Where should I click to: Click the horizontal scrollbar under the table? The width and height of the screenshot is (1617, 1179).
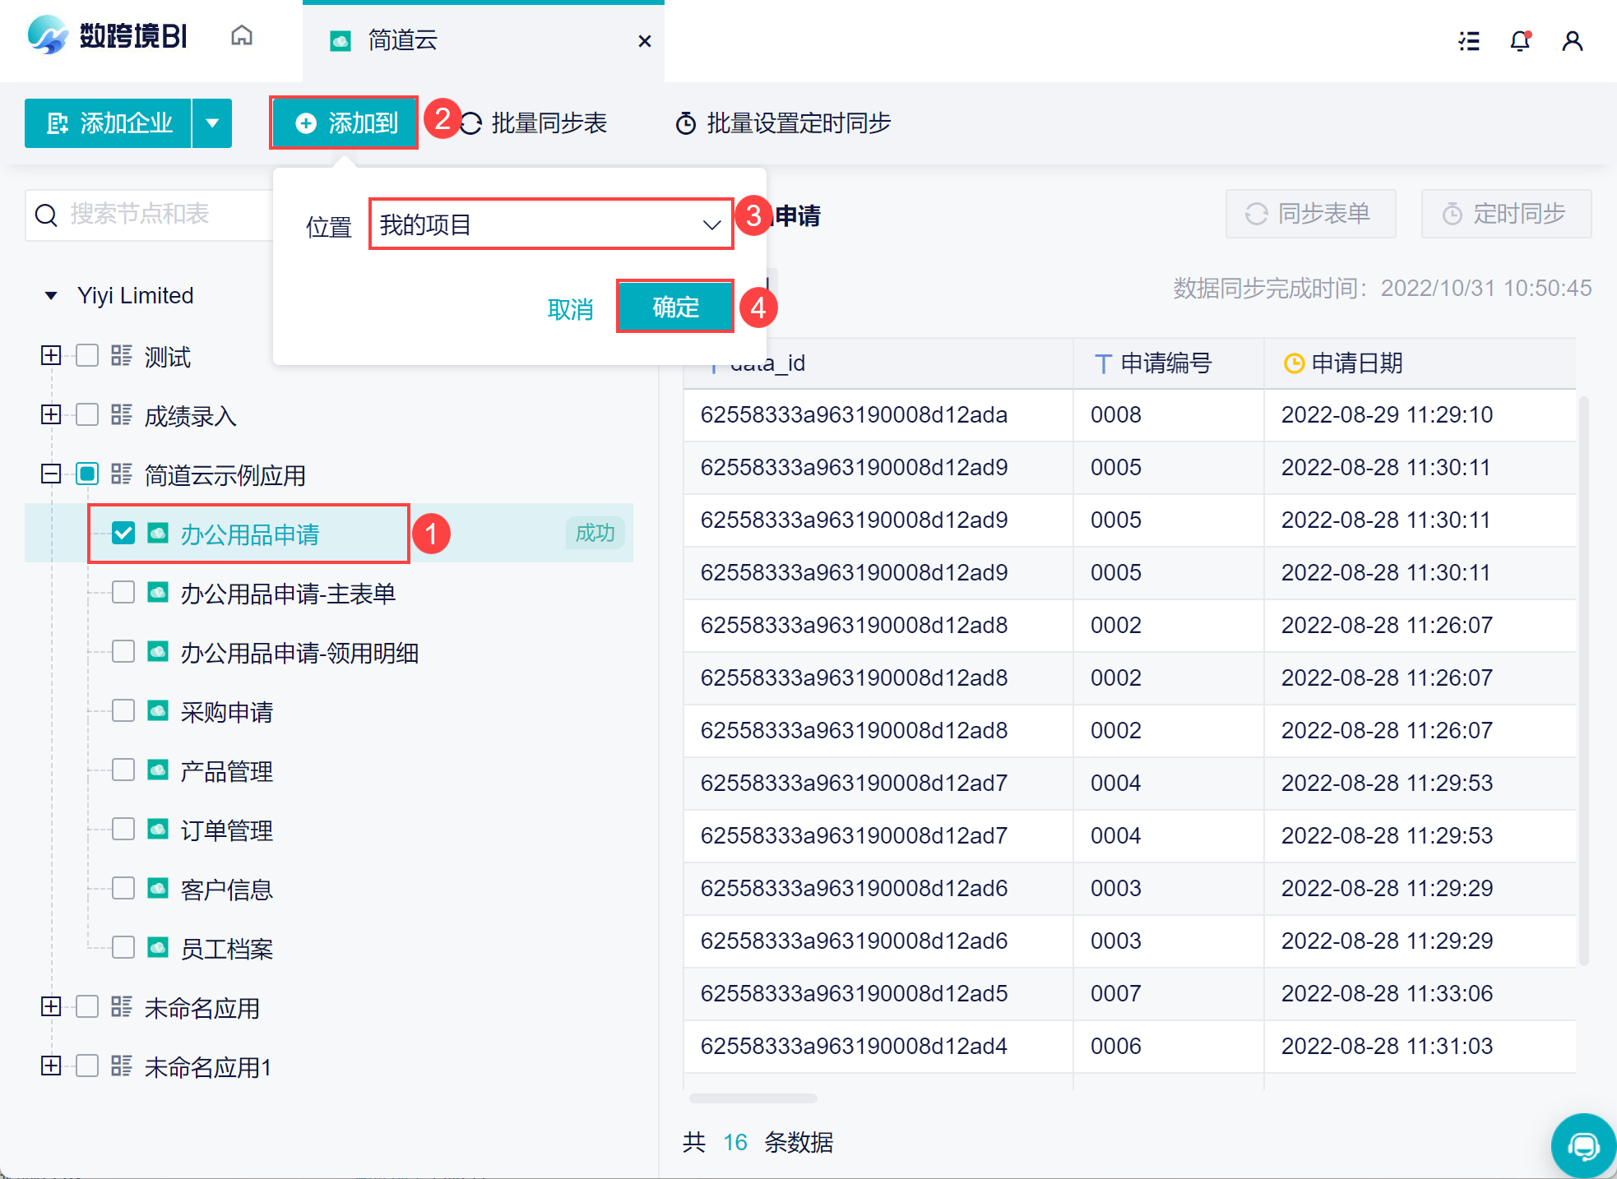click(753, 1098)
